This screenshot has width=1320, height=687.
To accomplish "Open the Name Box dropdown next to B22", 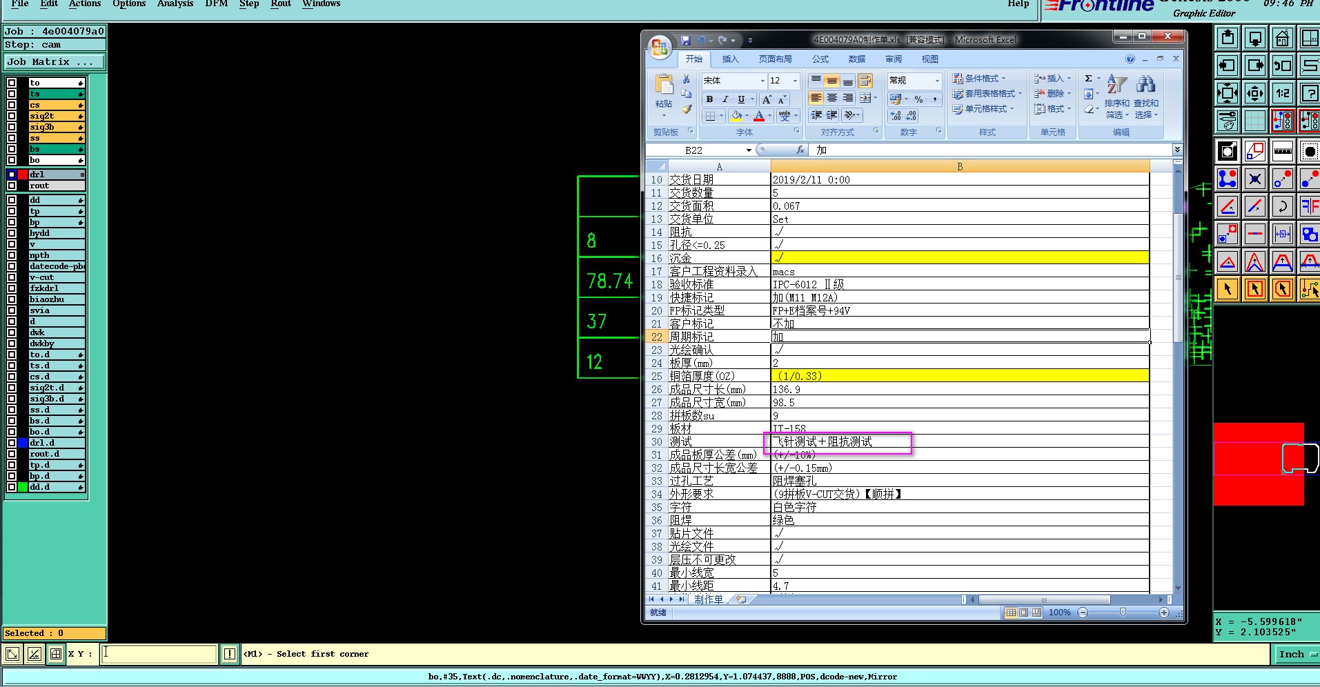I will click(749, 150).
